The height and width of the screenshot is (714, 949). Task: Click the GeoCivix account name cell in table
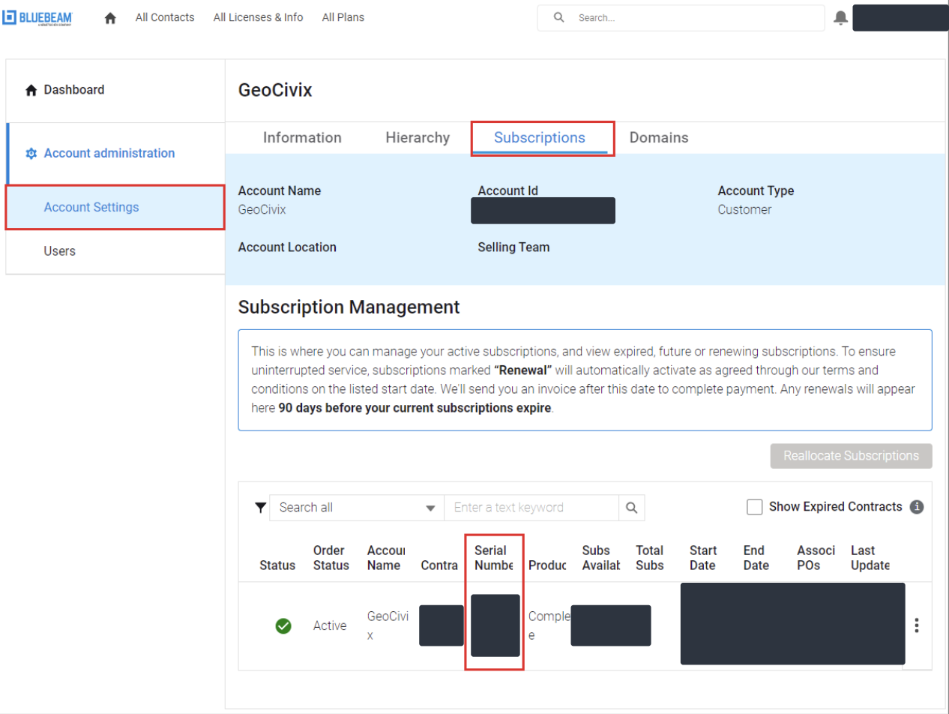[388, 625]
